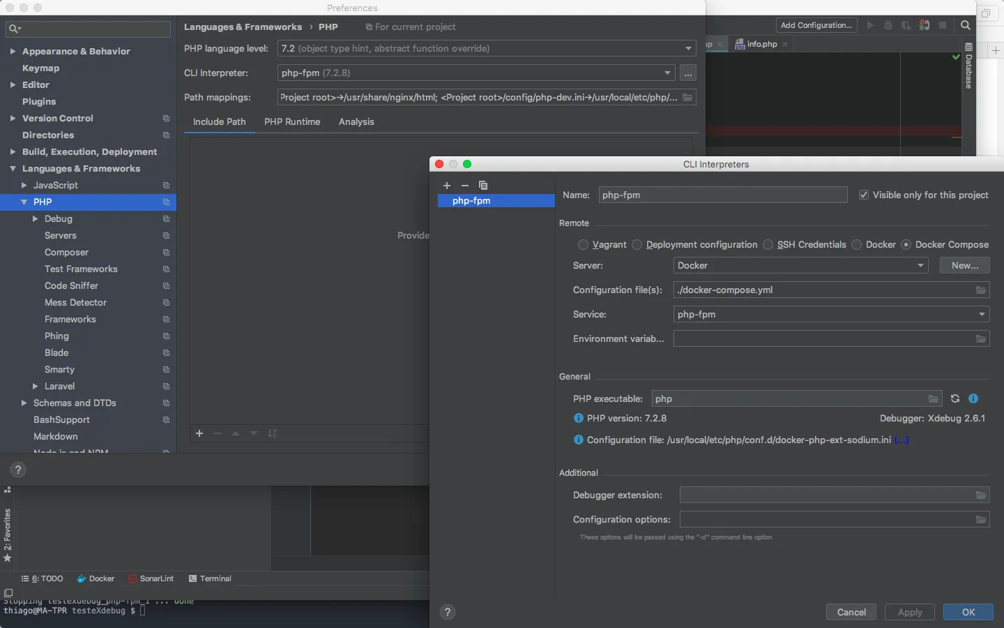Open the Server dropdown showing Docker
1004x628 pixels.
[x=800, y=266]
